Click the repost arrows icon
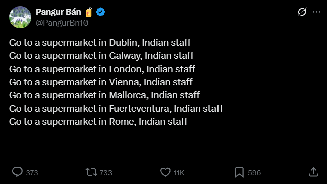This screenshot has width=327, height=184. pyautogui.click(x=91, y=172)
